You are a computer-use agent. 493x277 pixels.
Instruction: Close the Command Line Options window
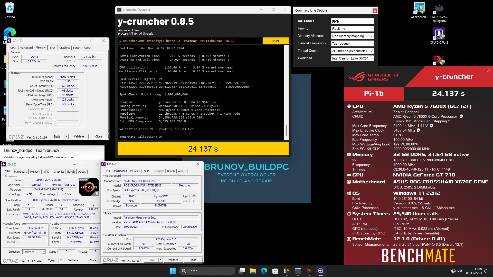[375, 11]
